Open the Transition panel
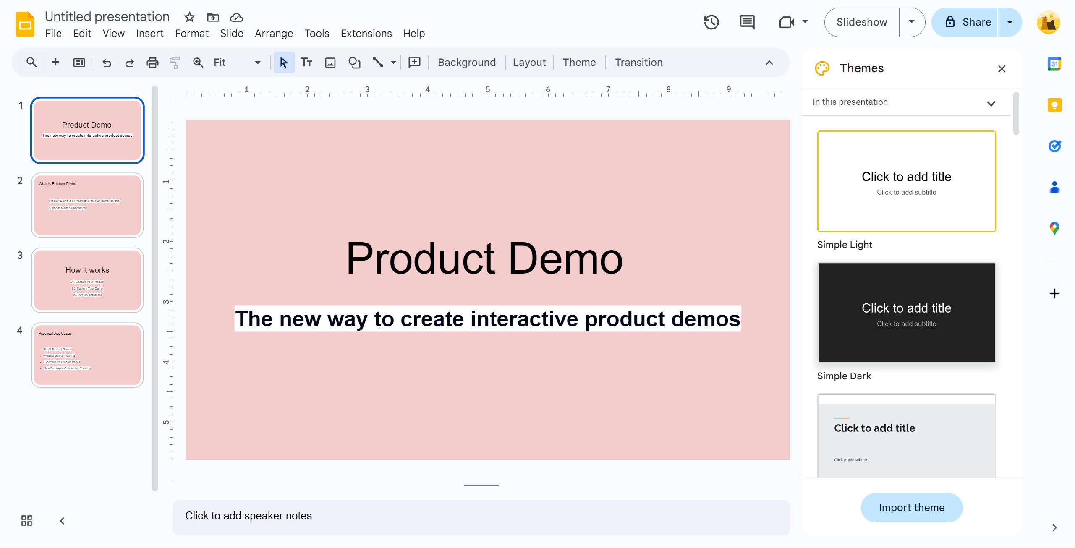 point(638,63)
